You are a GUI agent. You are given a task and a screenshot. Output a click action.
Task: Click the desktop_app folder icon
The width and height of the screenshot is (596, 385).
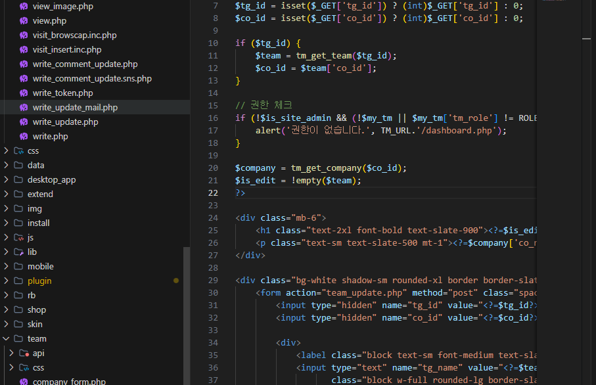(x=18, y=180)
